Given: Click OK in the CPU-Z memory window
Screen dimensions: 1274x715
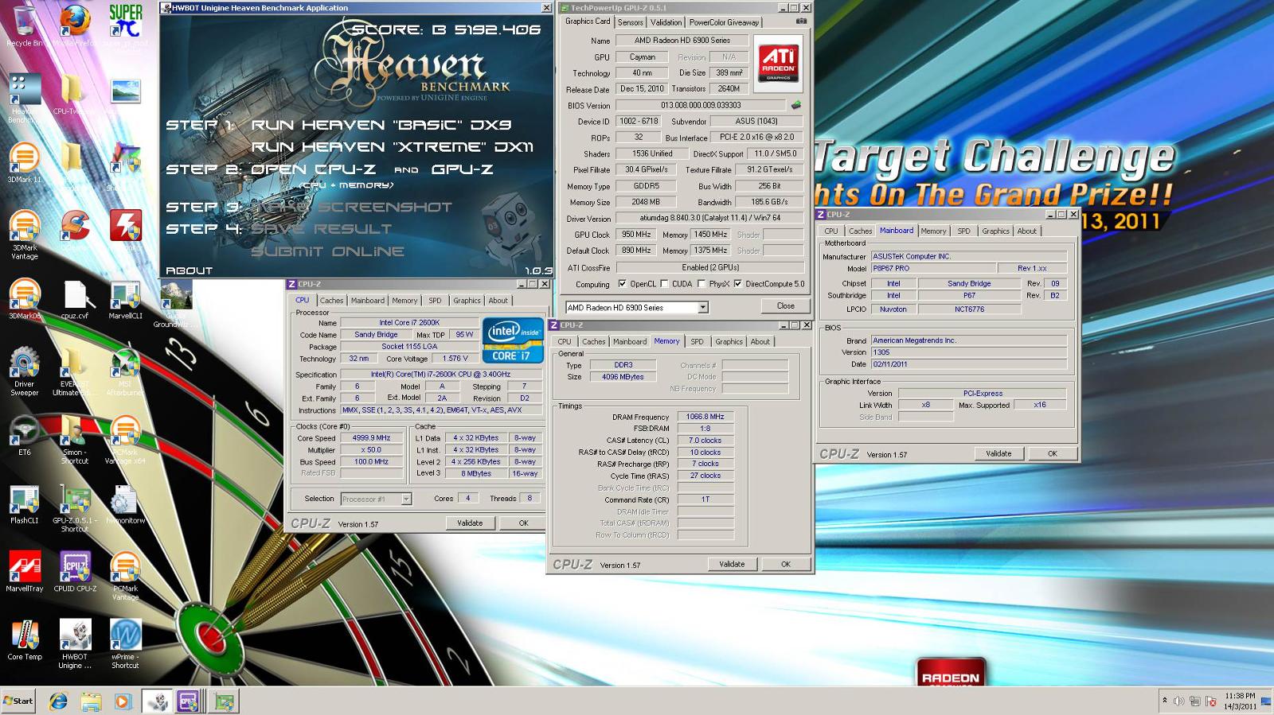Looking at the screenshot, I should coord(785,565).
